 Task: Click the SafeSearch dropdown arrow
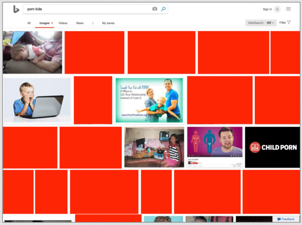[273, 23]
